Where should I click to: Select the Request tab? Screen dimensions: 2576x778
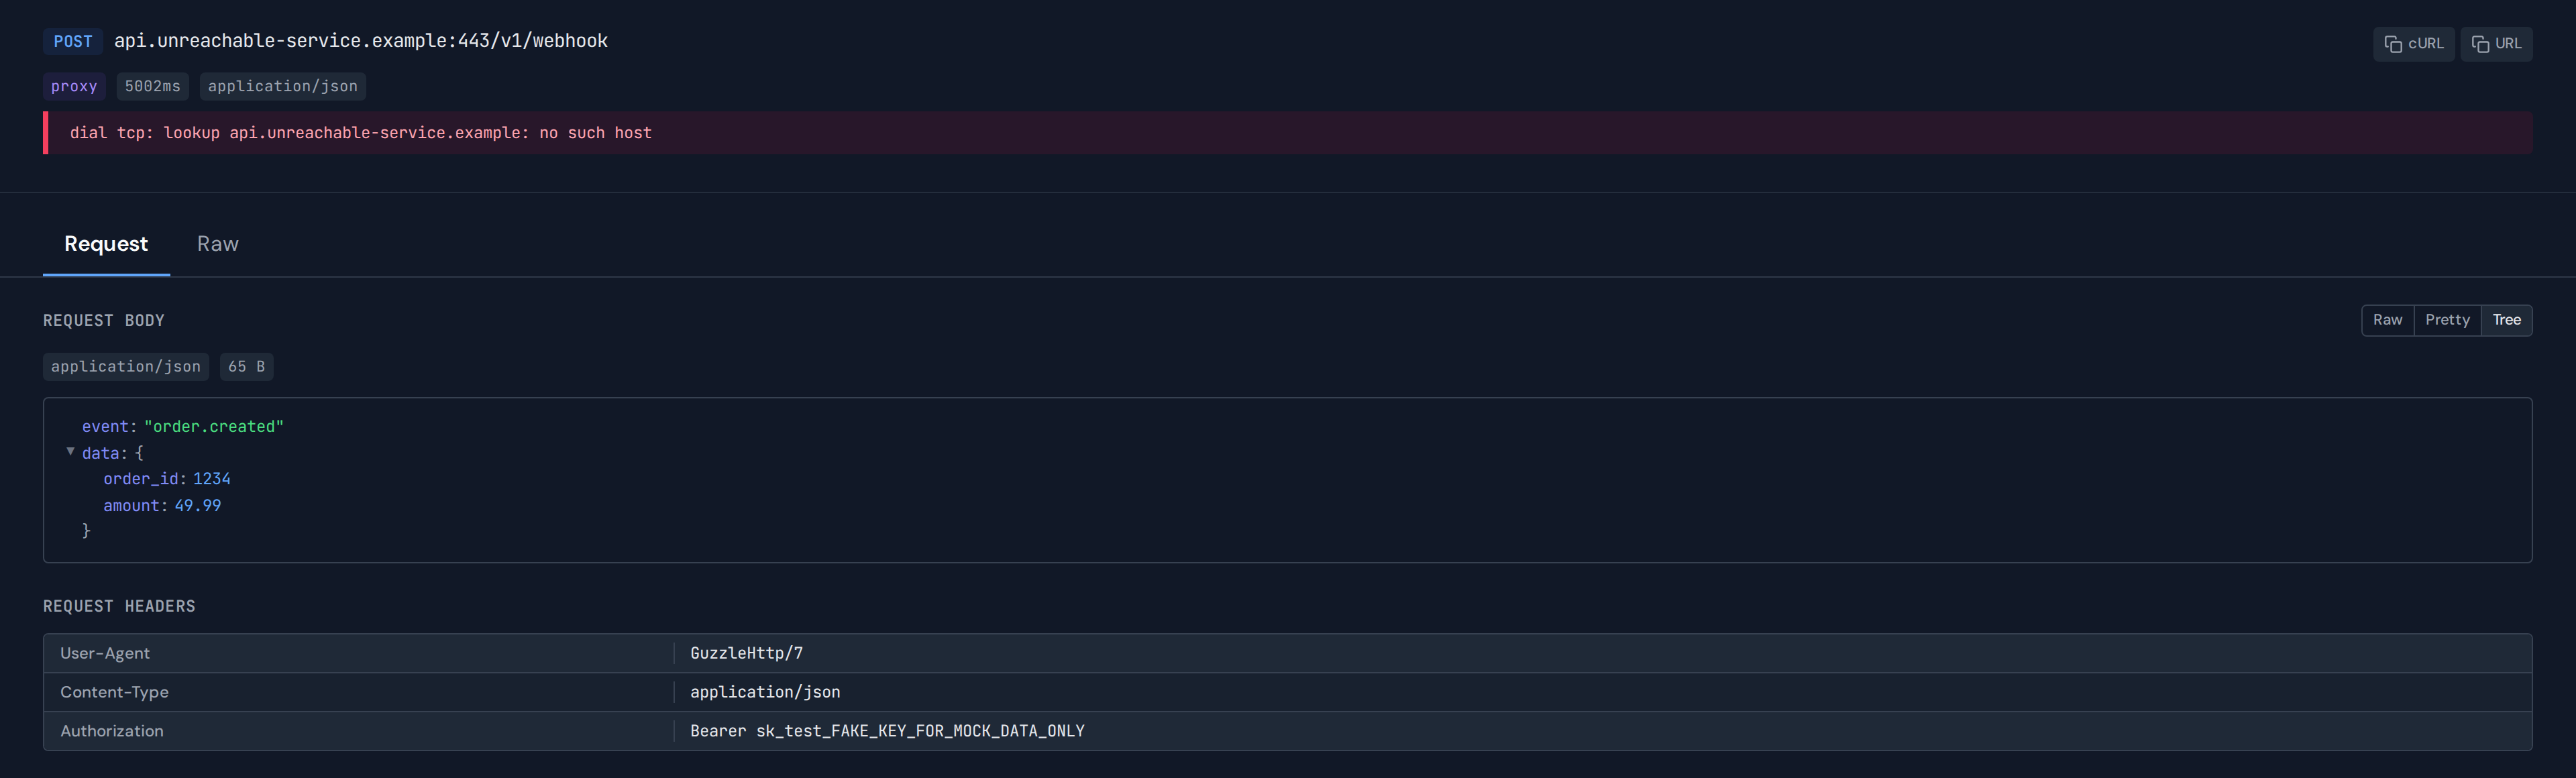tap(106, 244)
